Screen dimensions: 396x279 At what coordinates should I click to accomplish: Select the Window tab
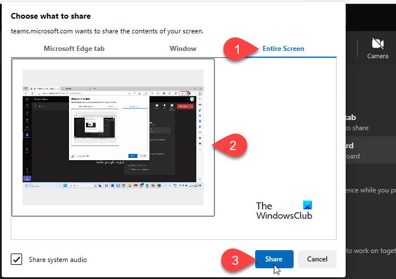click(183, 49)
